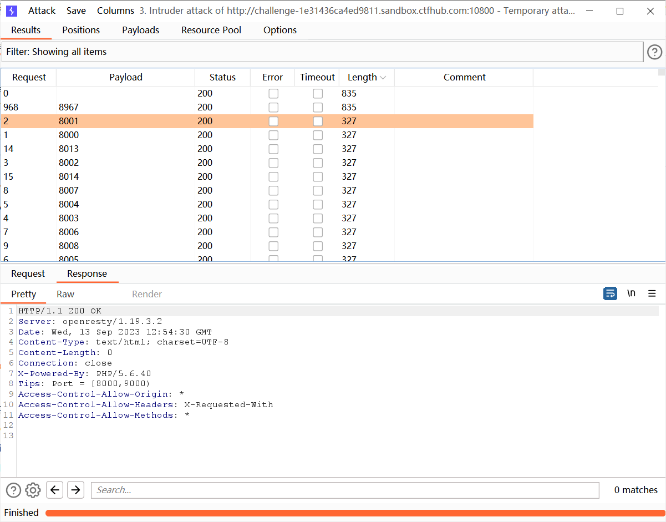The height and width of the screenshot is (522, 666).
Task: Open search help question mark icon
Action: tap(13, 490)
